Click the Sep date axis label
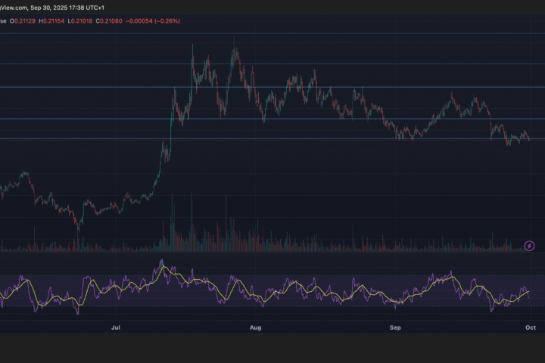Screen dimensions: 545x363 [x=394, y=328]
